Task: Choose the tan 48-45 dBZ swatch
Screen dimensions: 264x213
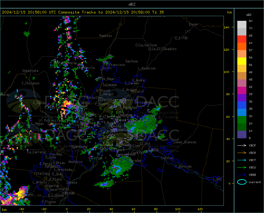Action: (242, 76)
